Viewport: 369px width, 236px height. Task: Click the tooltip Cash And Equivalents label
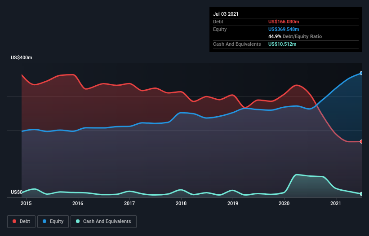coord(237,44)
